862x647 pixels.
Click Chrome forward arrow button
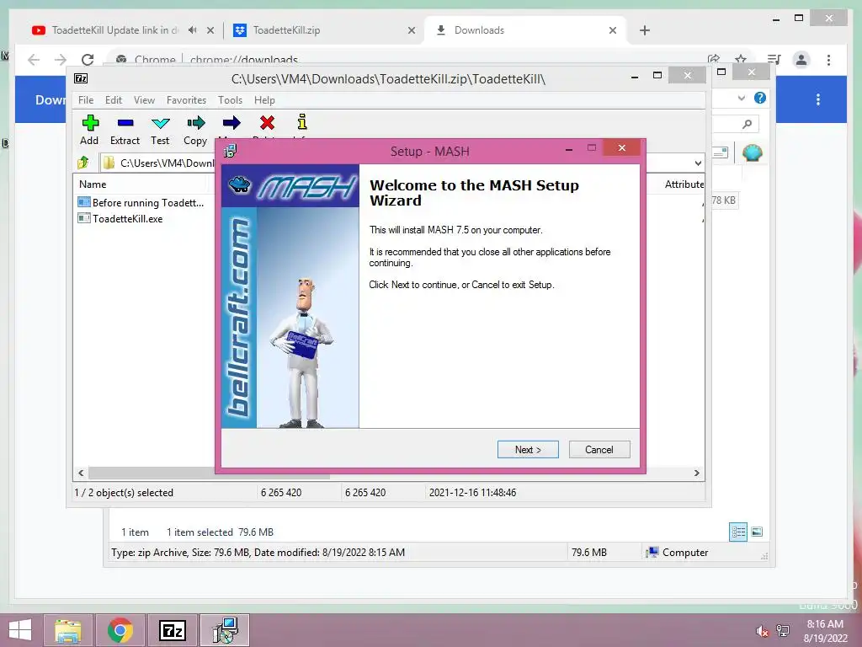click(x=61, y=60)
